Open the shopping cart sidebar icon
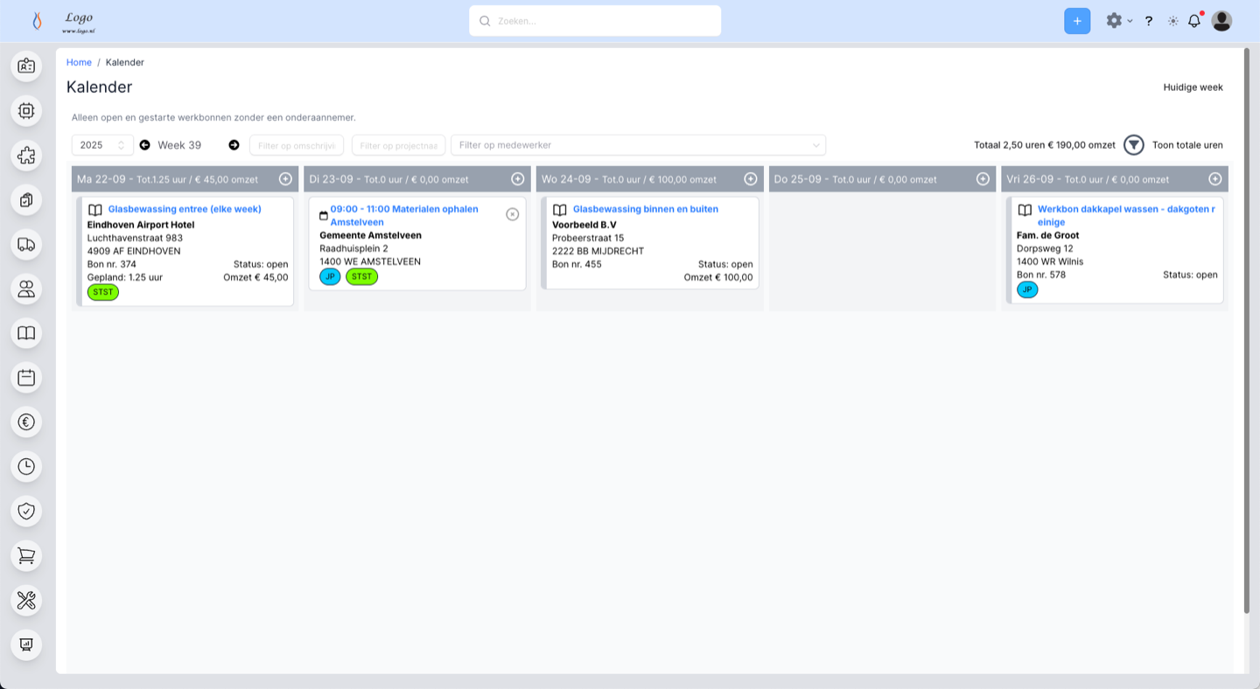This screenshot has height=689, width=1260. click(x=26, y=555)
